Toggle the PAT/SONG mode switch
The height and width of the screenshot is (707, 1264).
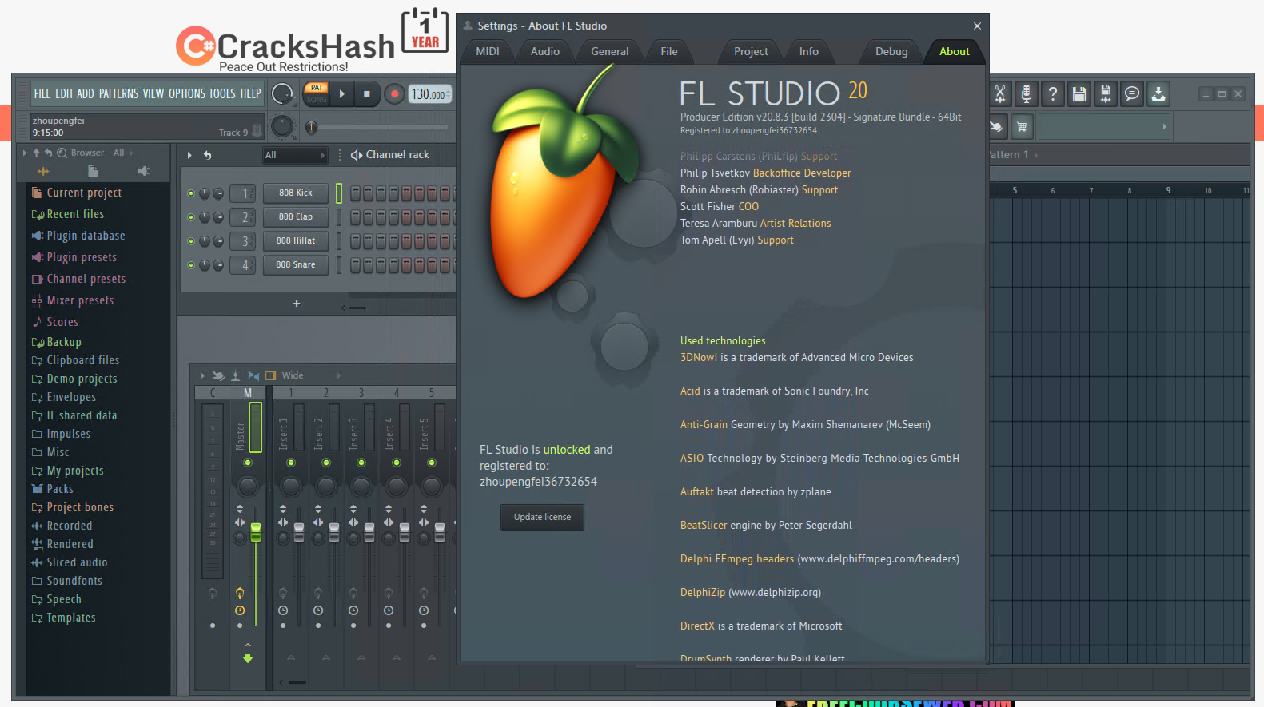[317, 93]
